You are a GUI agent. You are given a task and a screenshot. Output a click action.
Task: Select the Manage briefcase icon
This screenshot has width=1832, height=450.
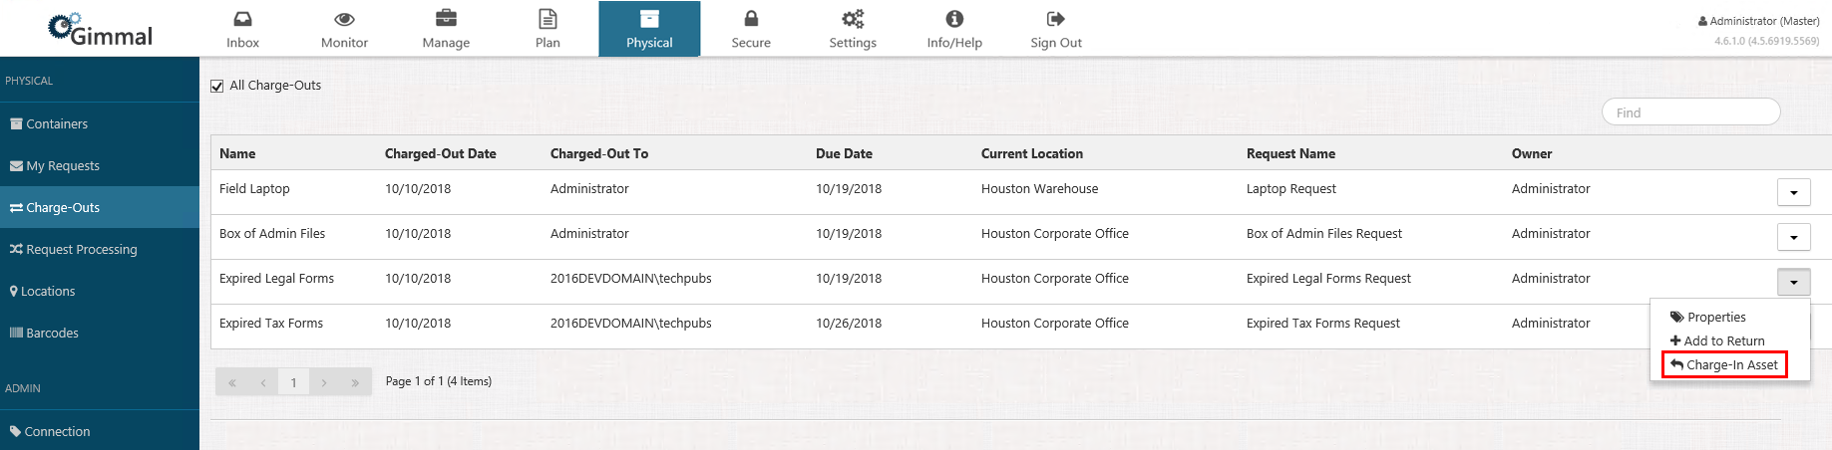[446, 20]
